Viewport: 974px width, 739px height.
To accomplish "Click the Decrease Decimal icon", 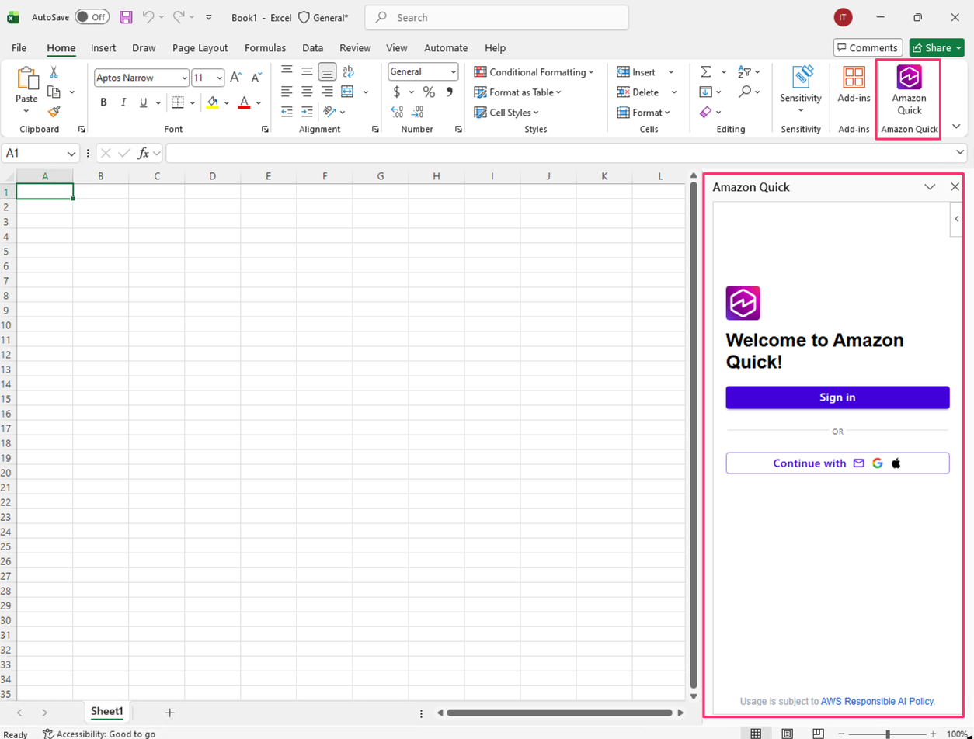I will 419,112.
